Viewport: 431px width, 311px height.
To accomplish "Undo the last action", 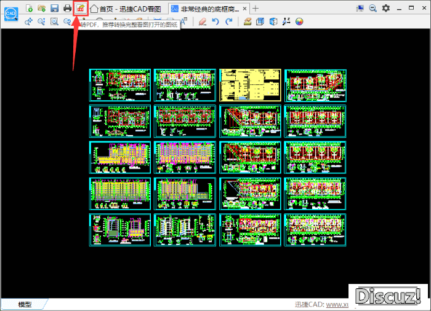I will pyautogui.click(x=216, y=22).
